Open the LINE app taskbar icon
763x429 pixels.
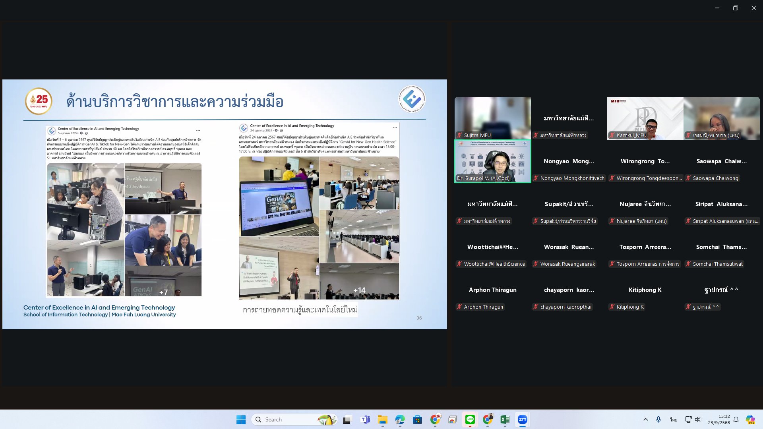[470, 419]
